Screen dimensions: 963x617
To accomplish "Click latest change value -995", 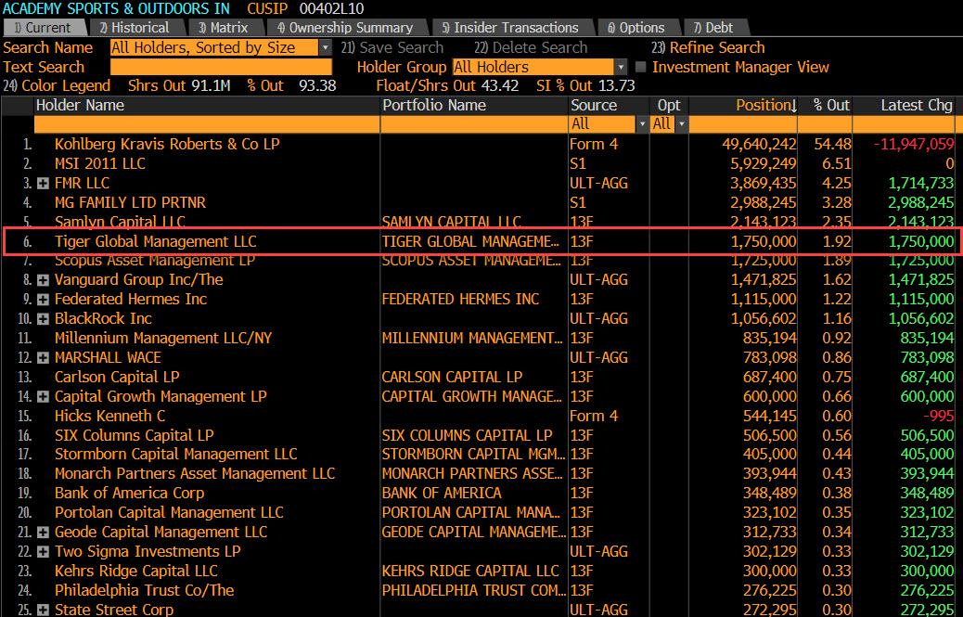I will pyautogui.click(x=939, y=417).
